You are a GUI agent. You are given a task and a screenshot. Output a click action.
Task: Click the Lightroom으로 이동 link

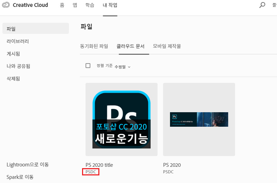(28, 165)
